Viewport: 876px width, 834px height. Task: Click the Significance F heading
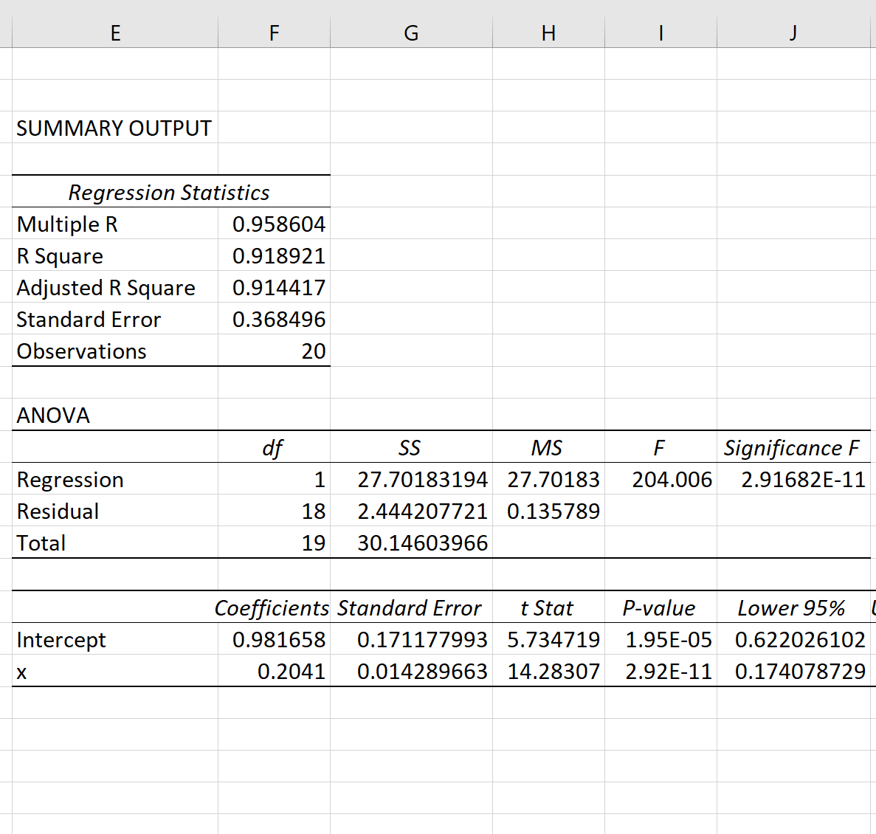[x=794, y=447]
